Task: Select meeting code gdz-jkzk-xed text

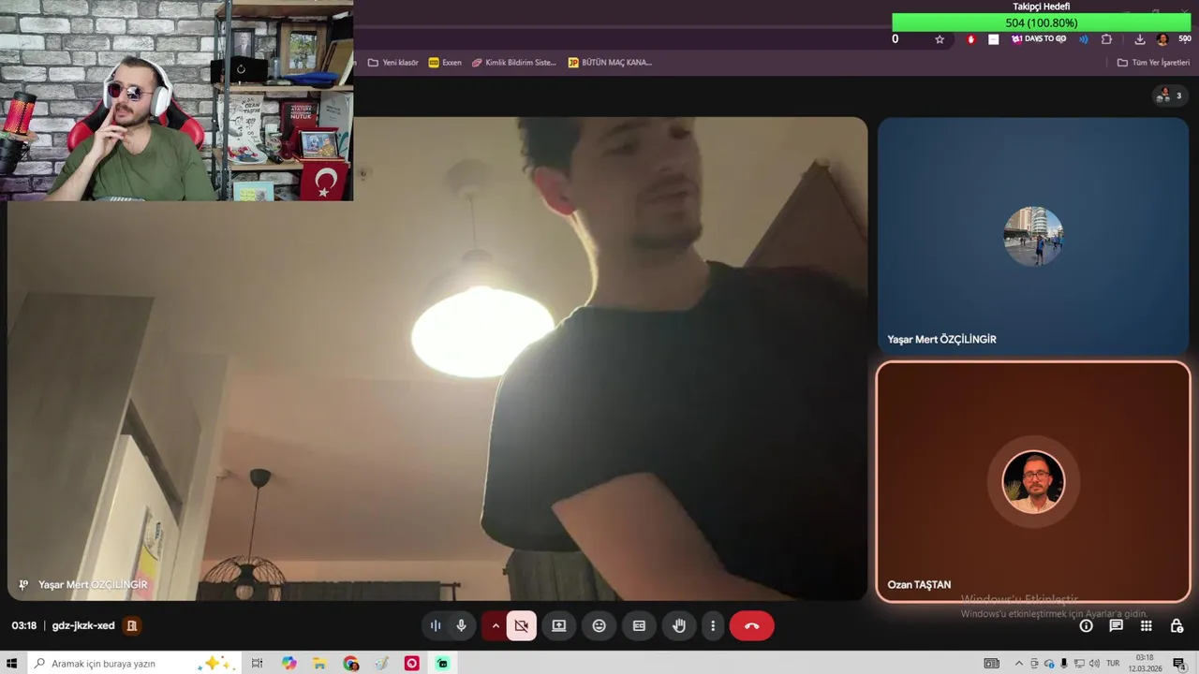Action: [x=83, y=625]
